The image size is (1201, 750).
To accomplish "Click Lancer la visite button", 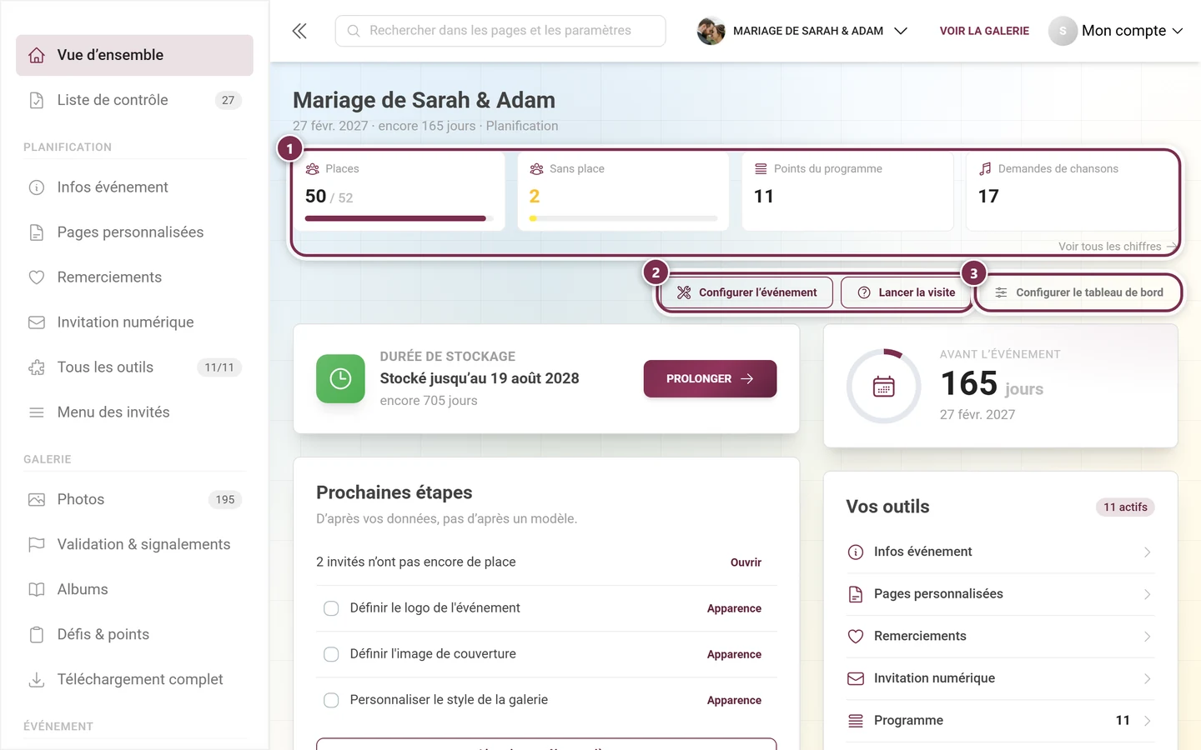I will point(906,292).
